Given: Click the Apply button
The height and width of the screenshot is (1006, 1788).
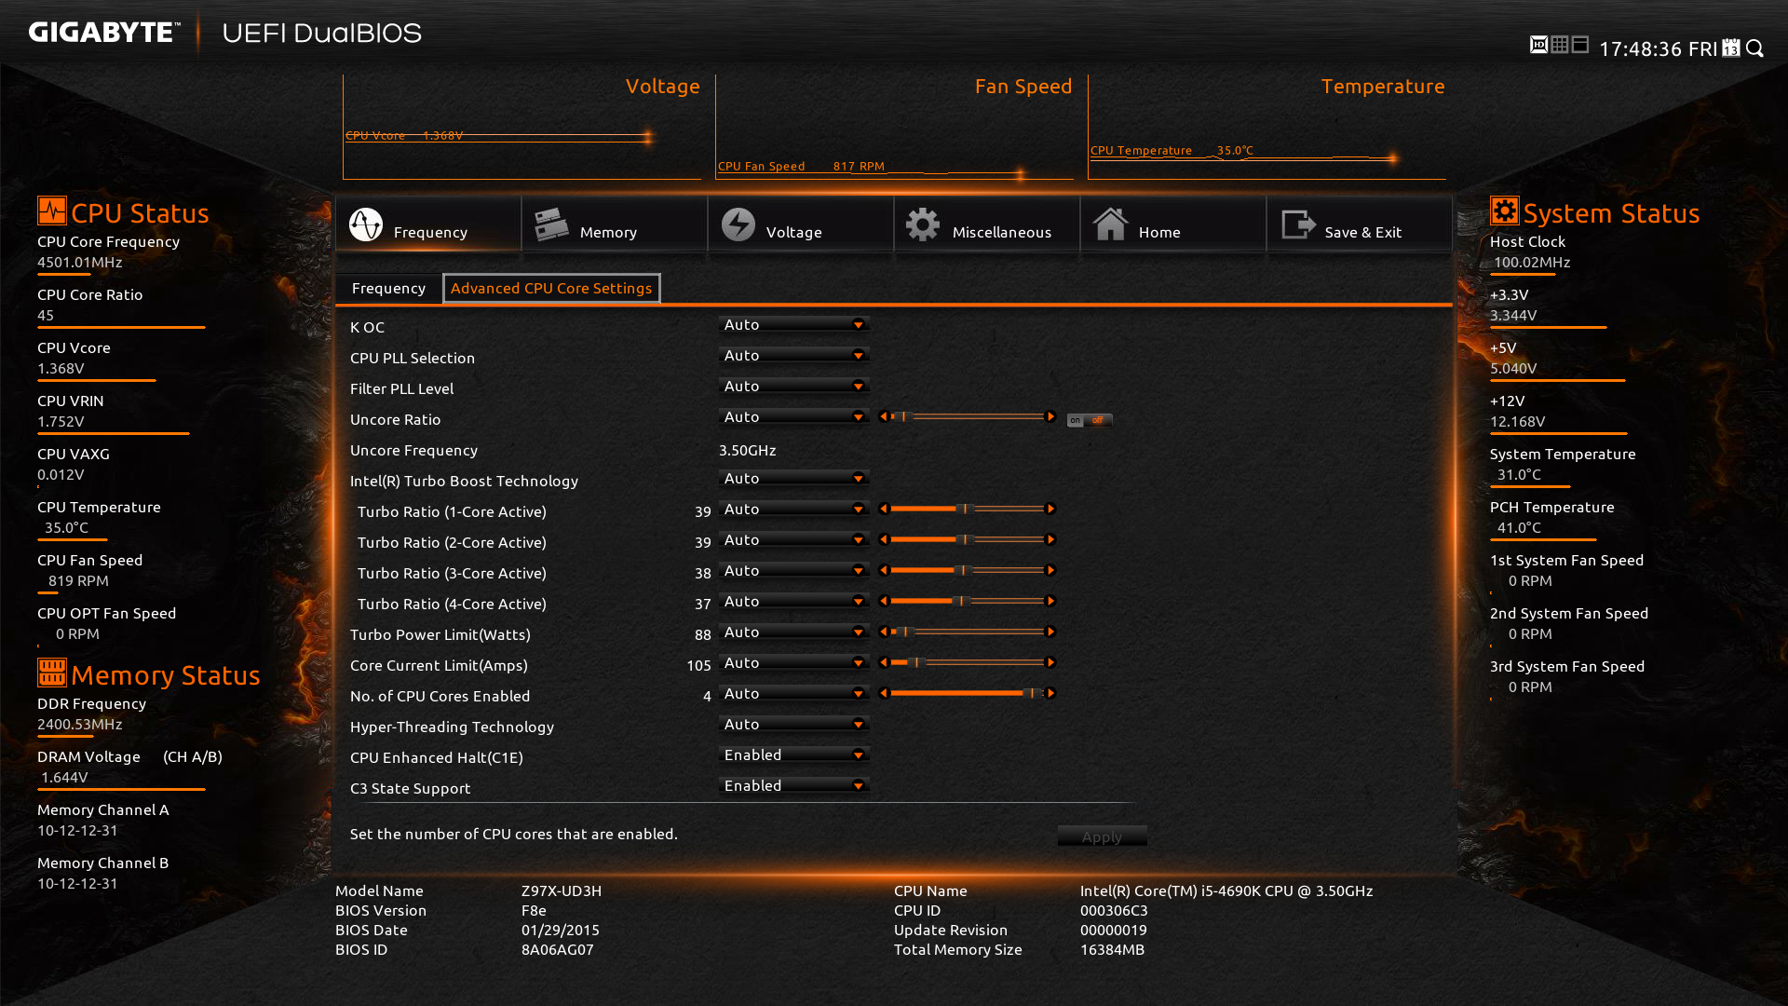Looking at the screenshot, I should click(x=1102, y=836).
